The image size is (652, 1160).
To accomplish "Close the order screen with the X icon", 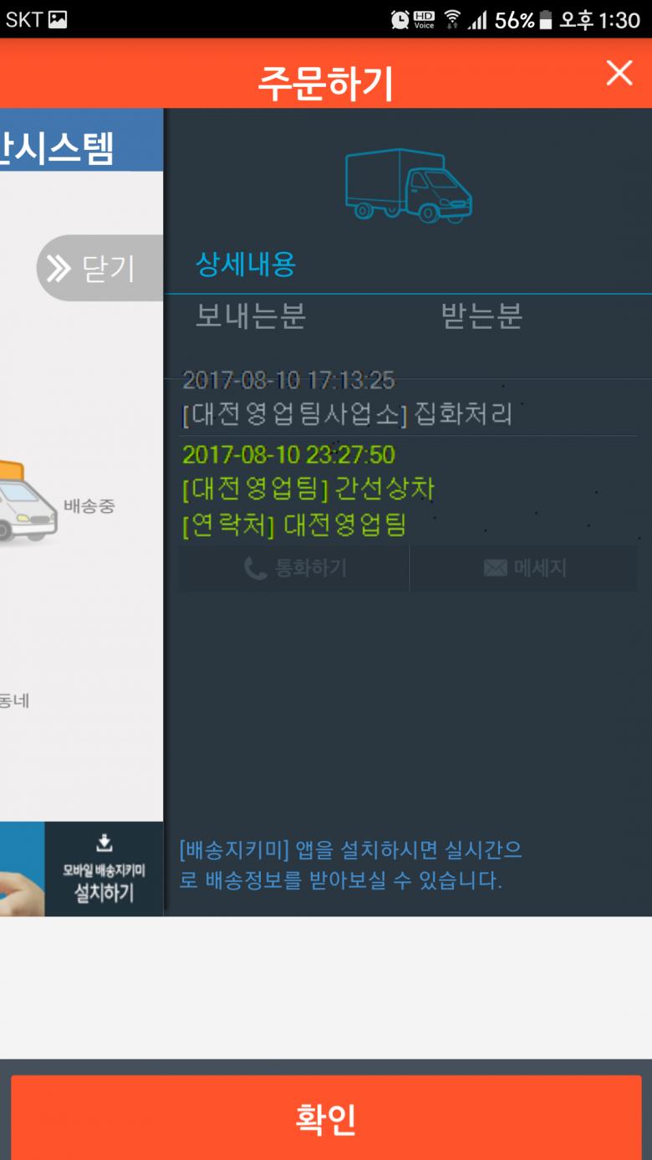I will (x=619, y=73).
